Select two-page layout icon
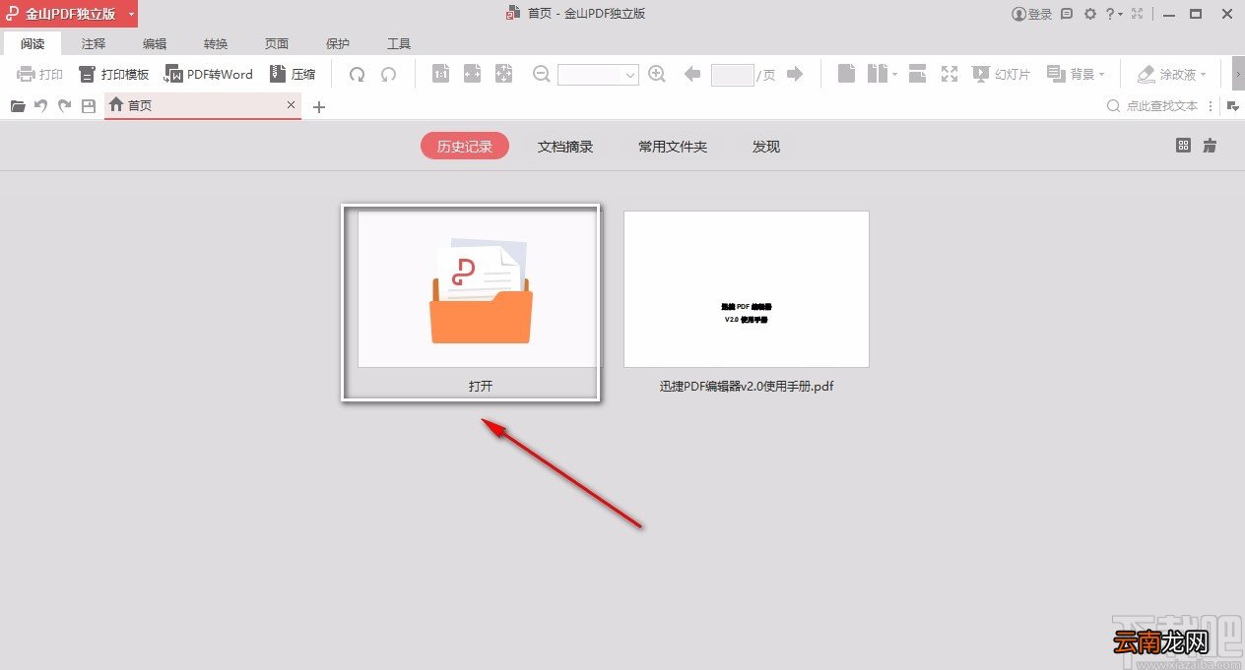The width and height of the screenshot is (1245, 670). coord(878,74)
